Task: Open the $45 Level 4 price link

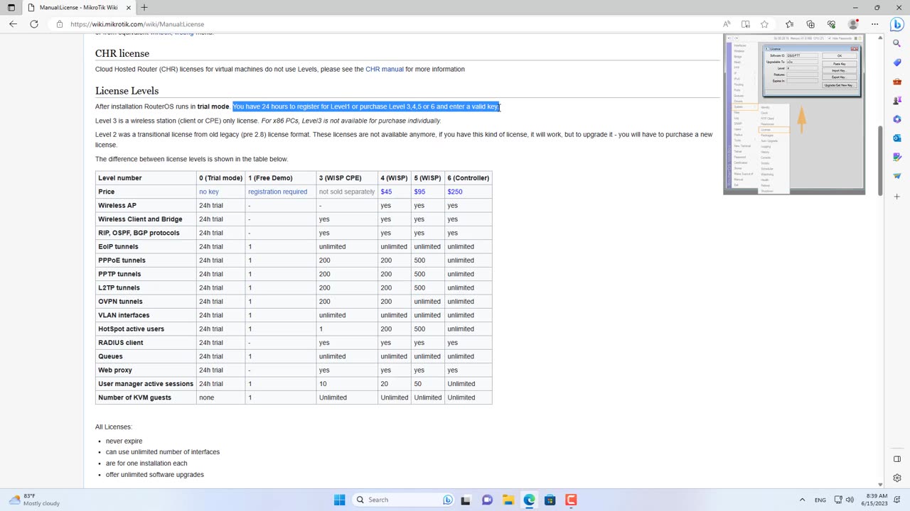Action: (x=386, y=192)
